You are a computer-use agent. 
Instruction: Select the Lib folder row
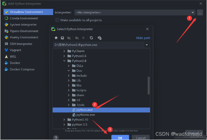[x=101, y=80]
